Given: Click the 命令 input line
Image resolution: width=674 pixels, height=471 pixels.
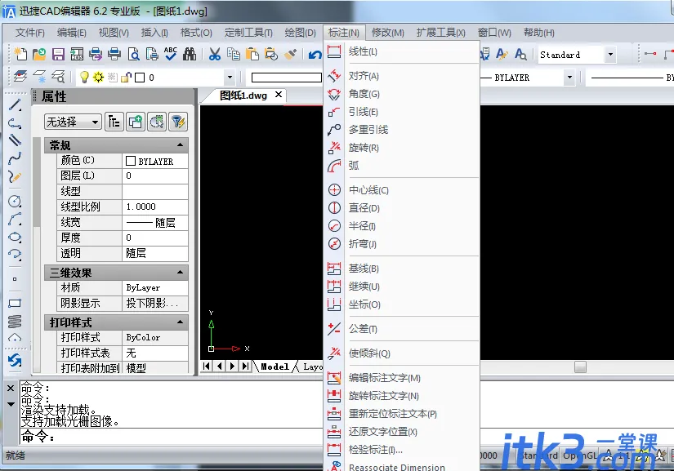Looking at the screenshot, I should coord(171,436).
